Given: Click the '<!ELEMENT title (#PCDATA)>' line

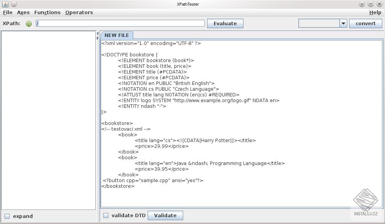Looking at the screenshot, I should pos(152,72).
